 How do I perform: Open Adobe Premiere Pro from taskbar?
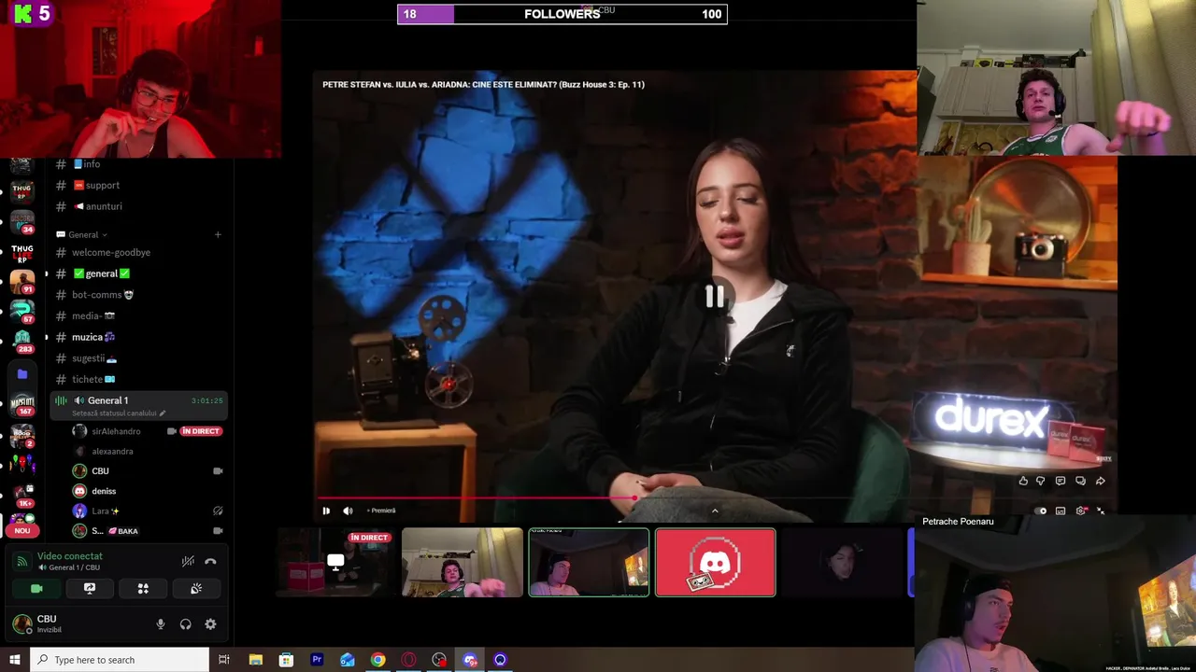coord(317,660)
